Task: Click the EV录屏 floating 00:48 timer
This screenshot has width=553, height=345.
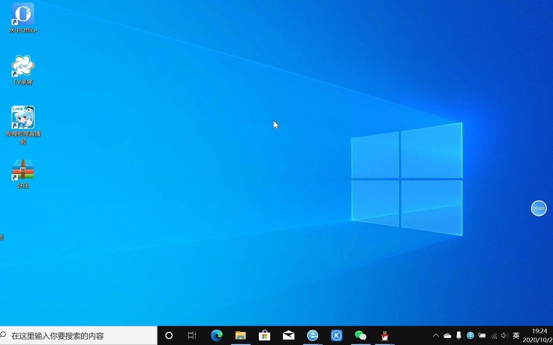Action: pyautogui.click(x=539, y=208)
